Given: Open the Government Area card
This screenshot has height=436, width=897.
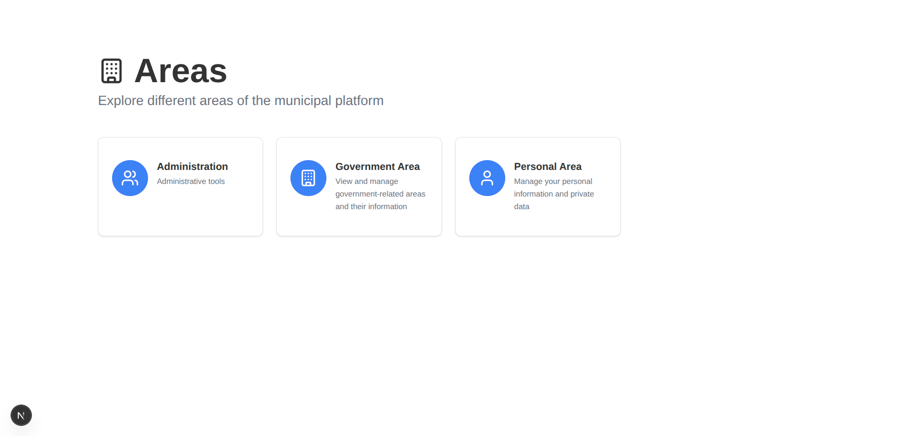Looking at the screenshot, I should click(359, 186).
